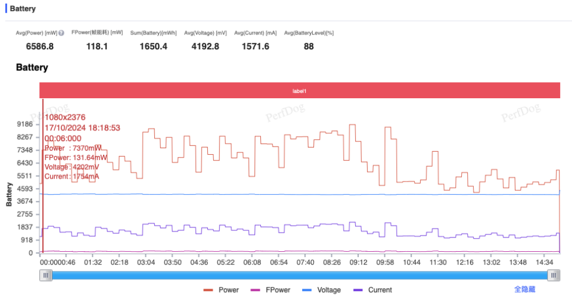Open the Avg(Power) help question-mark icon
Viewport: 572px width, 303px height.
pos(61,33)
